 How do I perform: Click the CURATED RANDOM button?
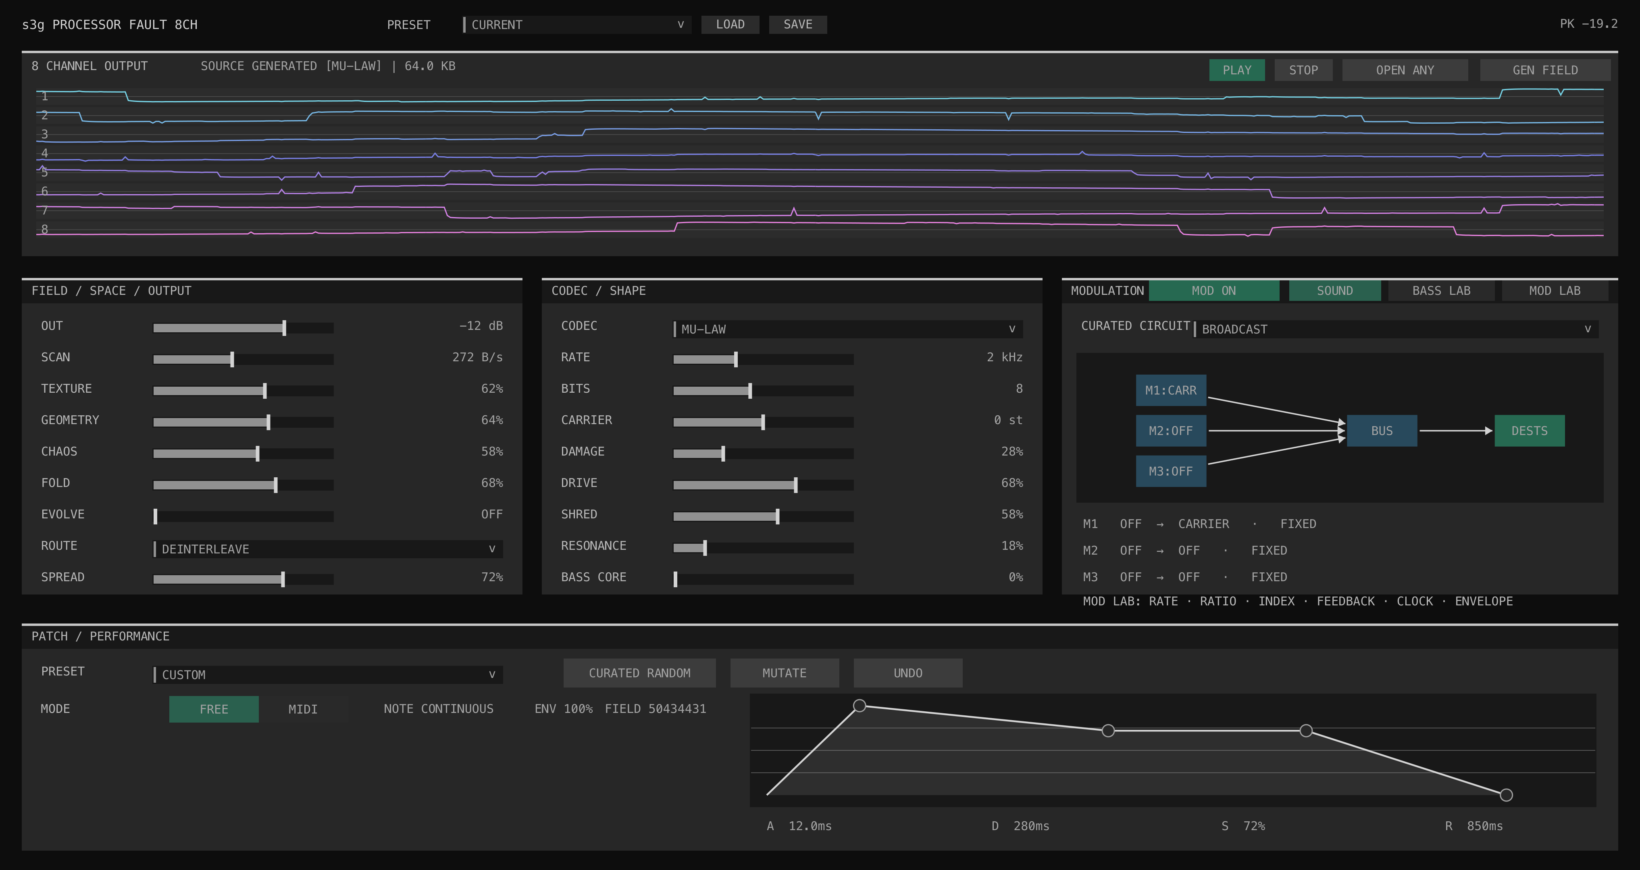coord(639,673)
